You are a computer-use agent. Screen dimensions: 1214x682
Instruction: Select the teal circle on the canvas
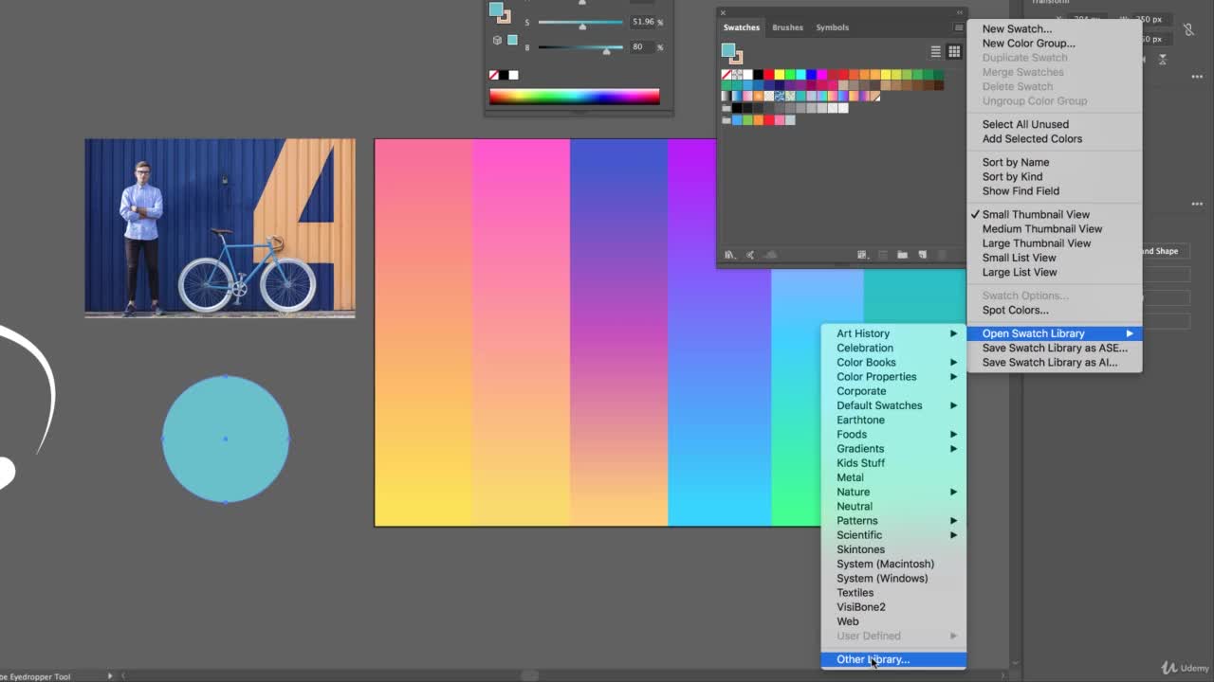pyautogui.click(x=226, y=440)
